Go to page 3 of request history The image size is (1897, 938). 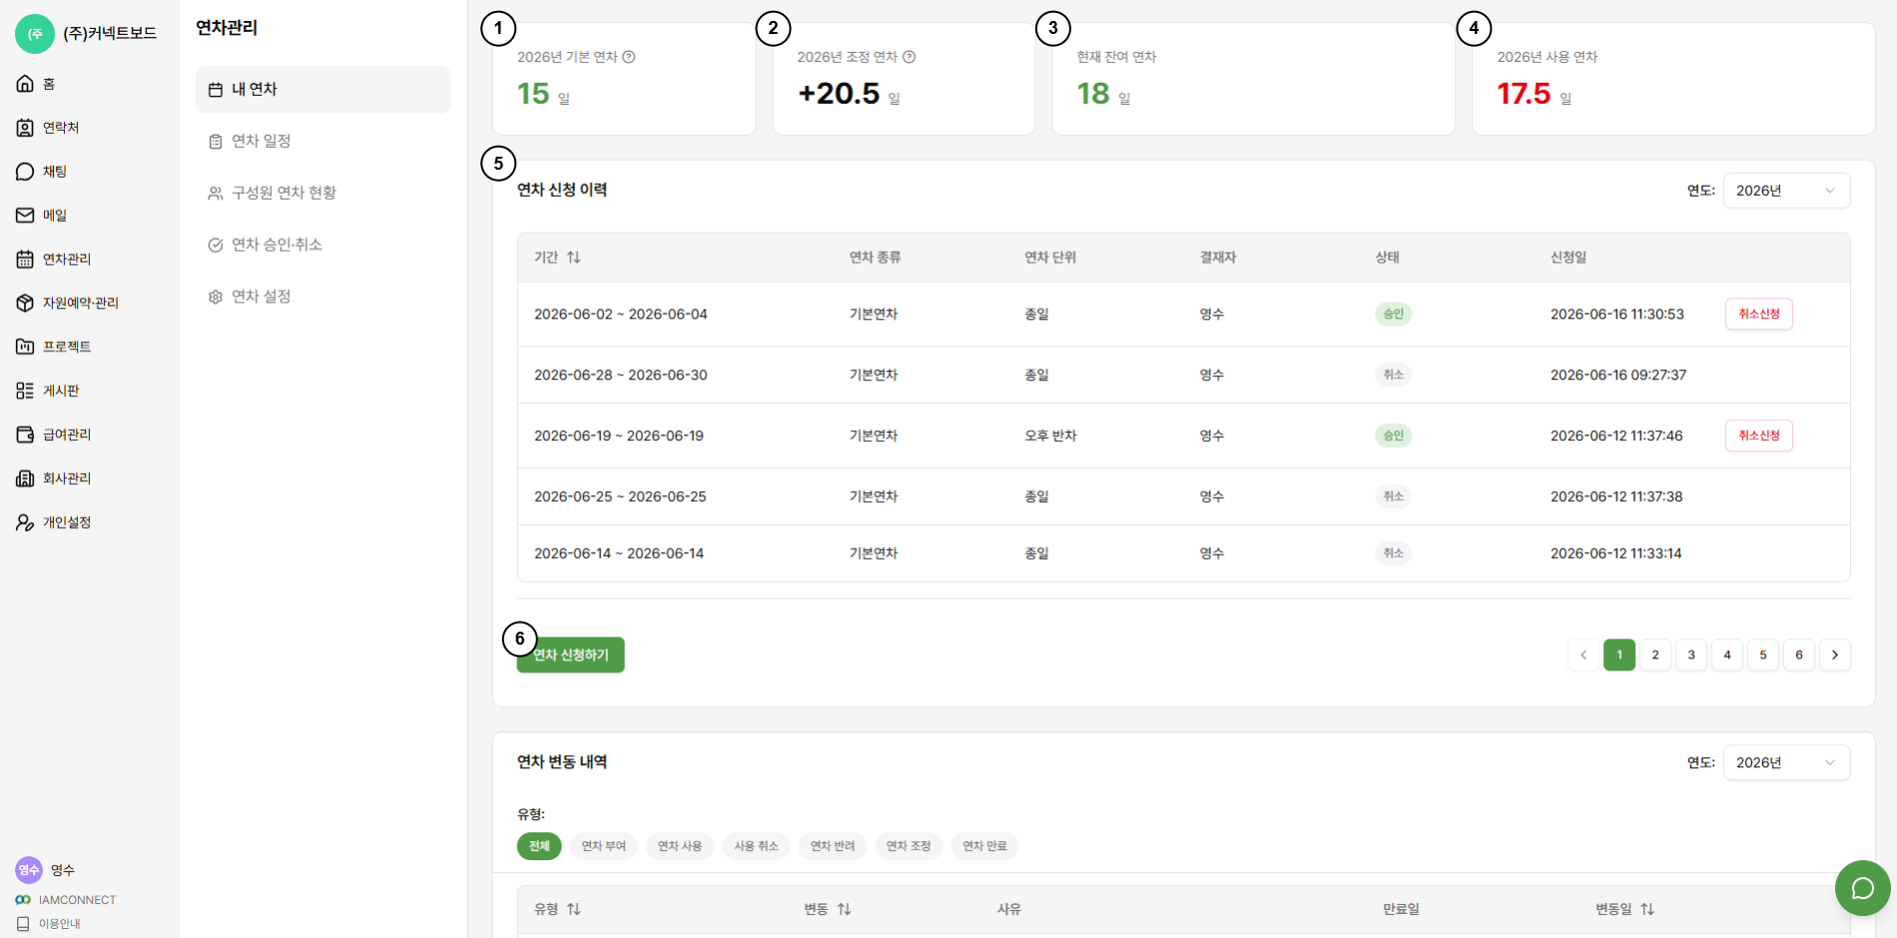[1691, 655]
